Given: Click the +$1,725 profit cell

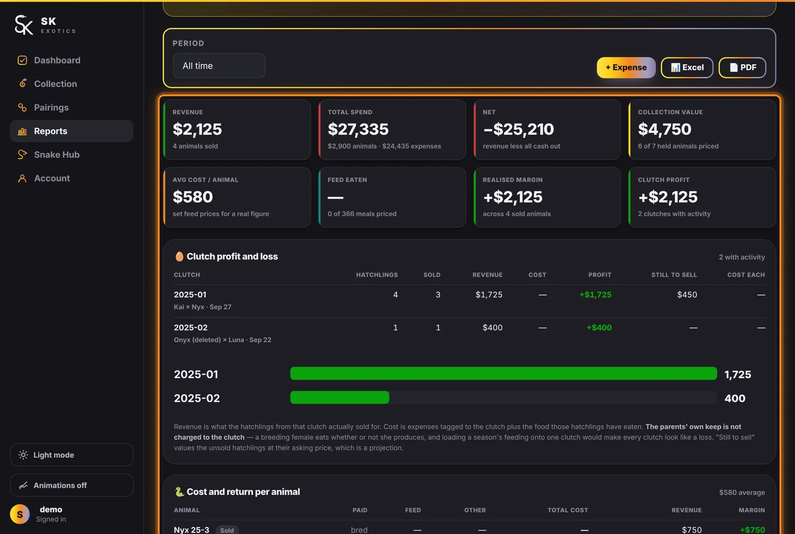Looking at the screenshot, I should (x=595, y=295).
